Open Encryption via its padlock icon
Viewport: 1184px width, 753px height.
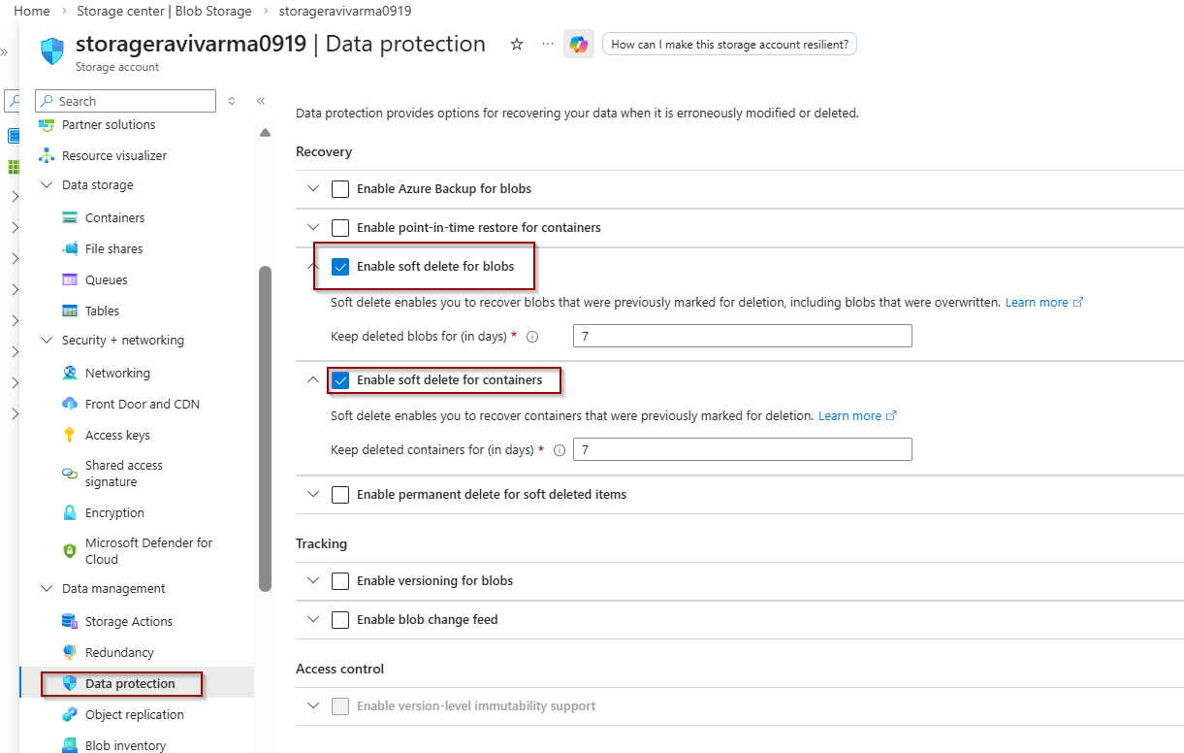click(70, 513)
